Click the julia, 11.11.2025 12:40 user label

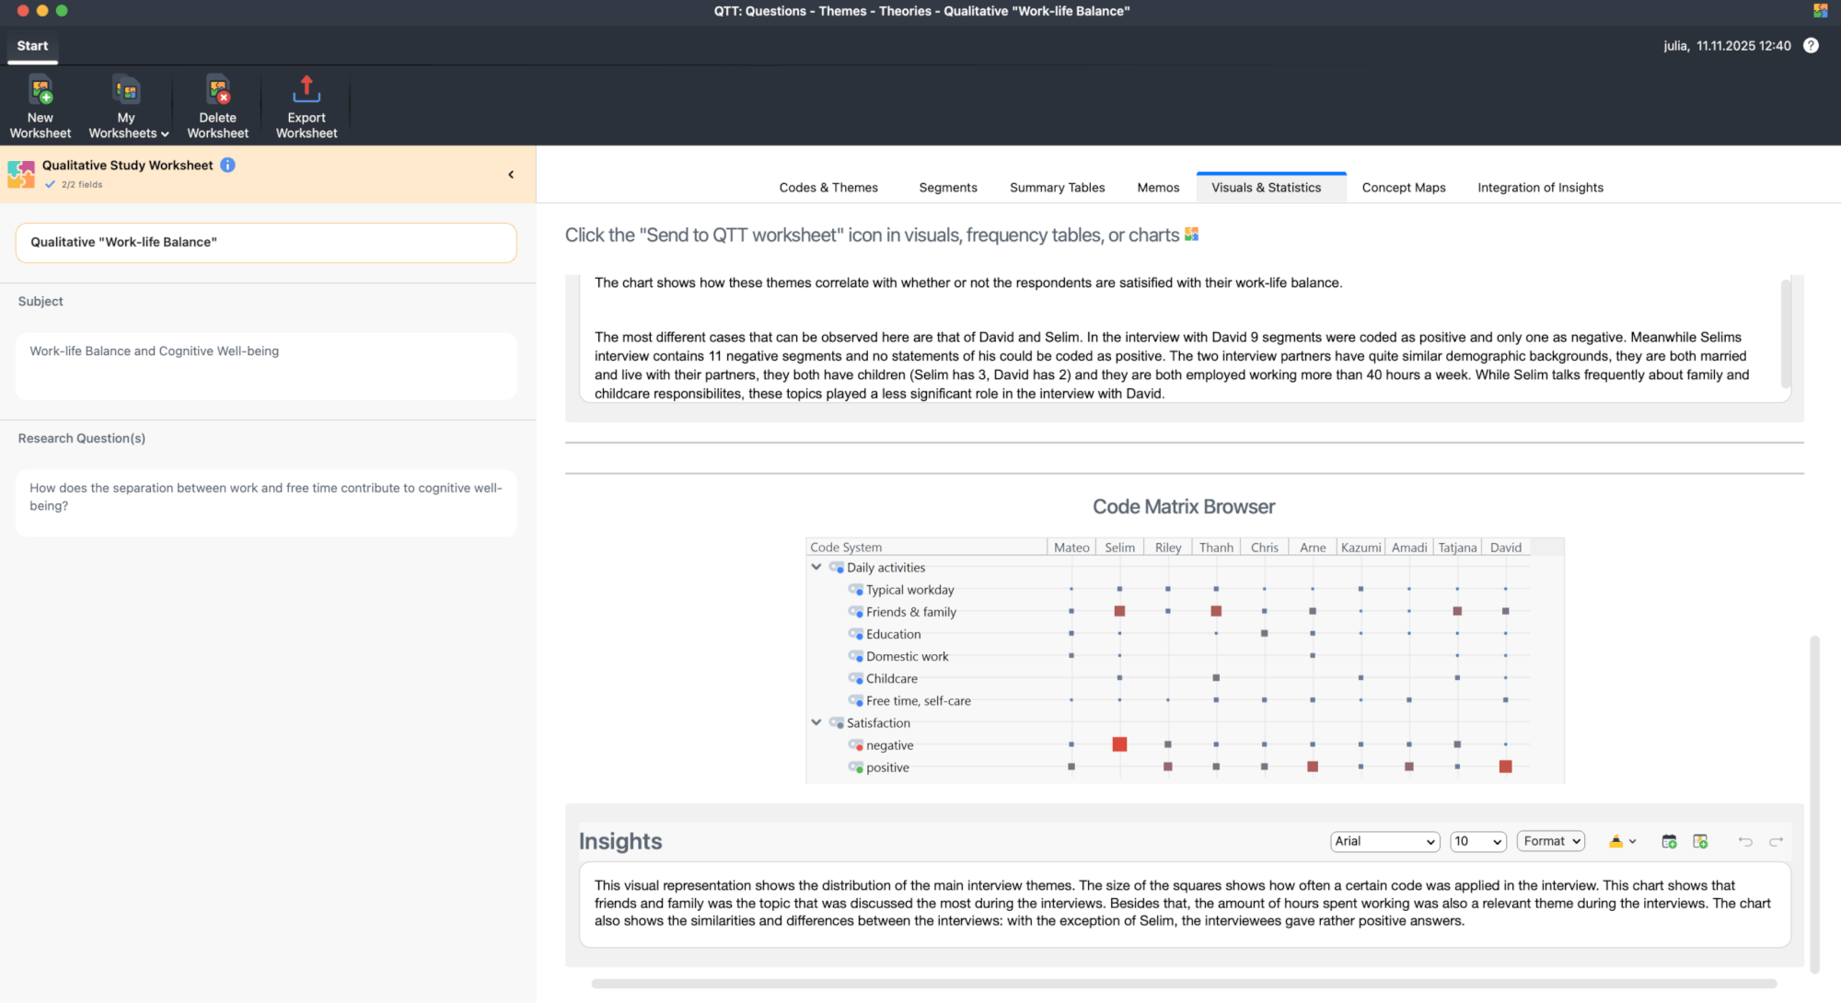click(1727, 46)
